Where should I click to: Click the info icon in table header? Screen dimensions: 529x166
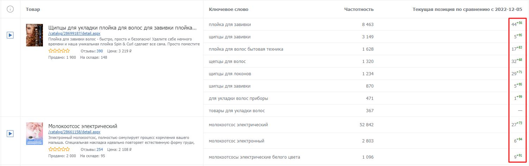(x=10, y=9)
